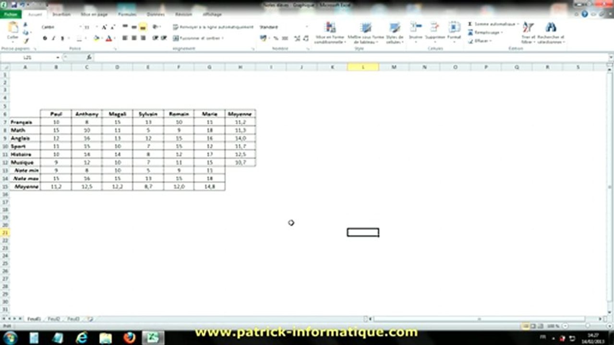Open the Remplissage dropdown
This screenshot has width=614, height=345.
(x=485, y=33)
